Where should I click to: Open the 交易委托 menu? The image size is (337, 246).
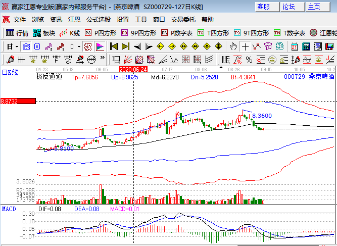[x=183, y=20]
